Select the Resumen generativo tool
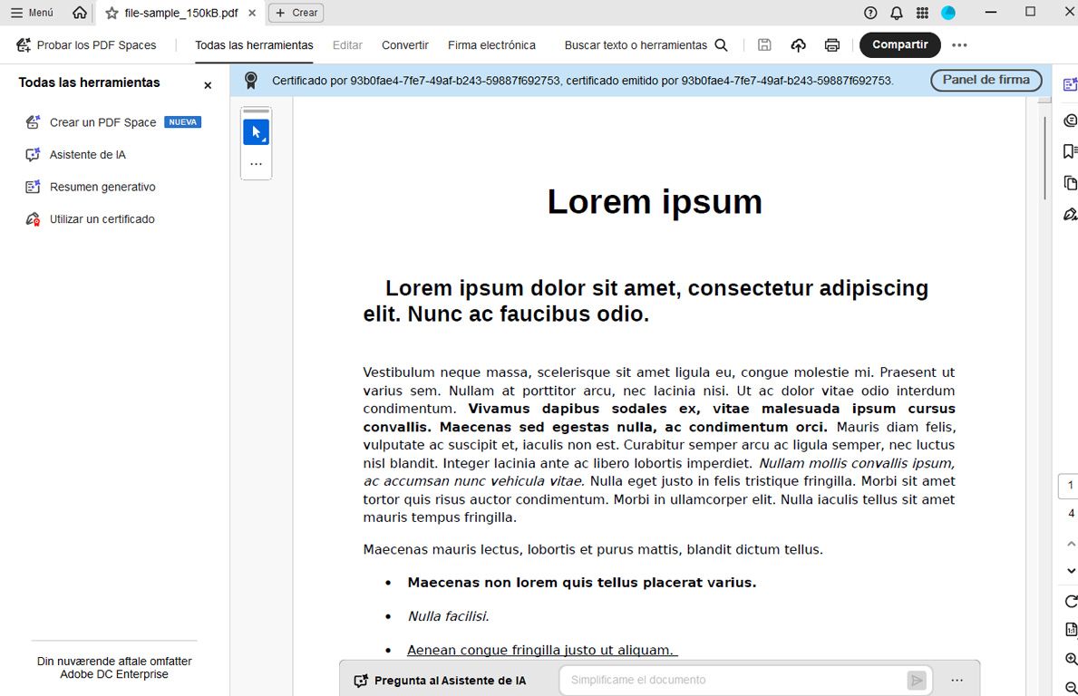This screenshot has width=1078, height=696. 102,187
